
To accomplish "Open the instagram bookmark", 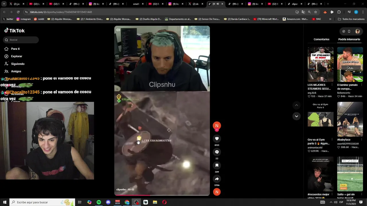I will click(x=24, y=19).
